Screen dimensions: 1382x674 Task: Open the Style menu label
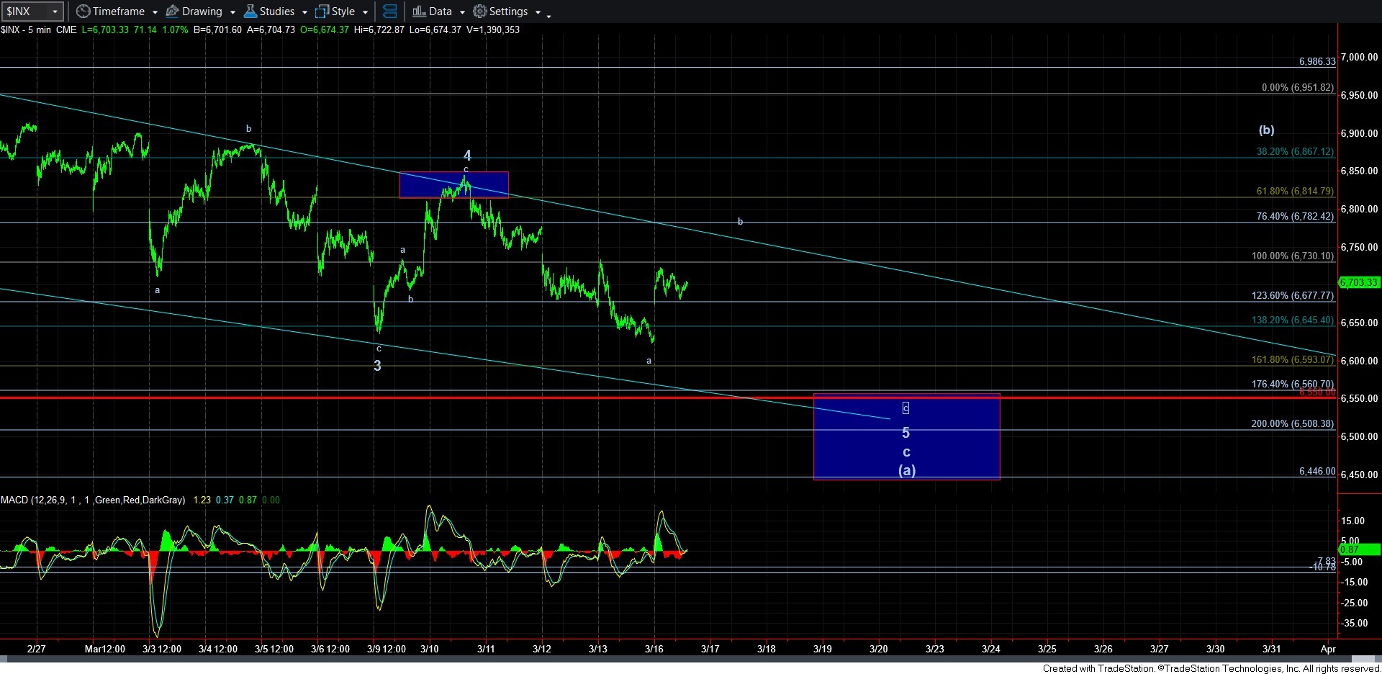[343, 12]
